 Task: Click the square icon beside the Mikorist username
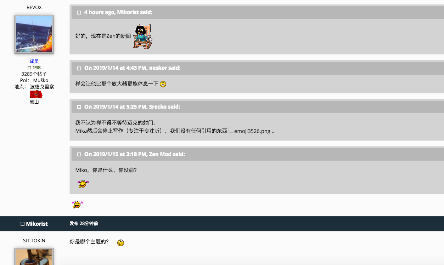[23, 224]
